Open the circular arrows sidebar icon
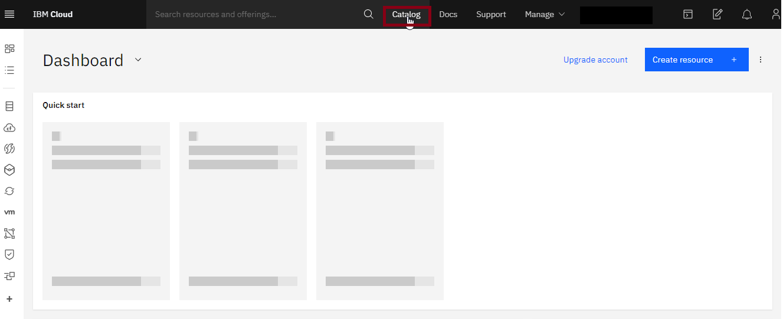 click(9, 191)
